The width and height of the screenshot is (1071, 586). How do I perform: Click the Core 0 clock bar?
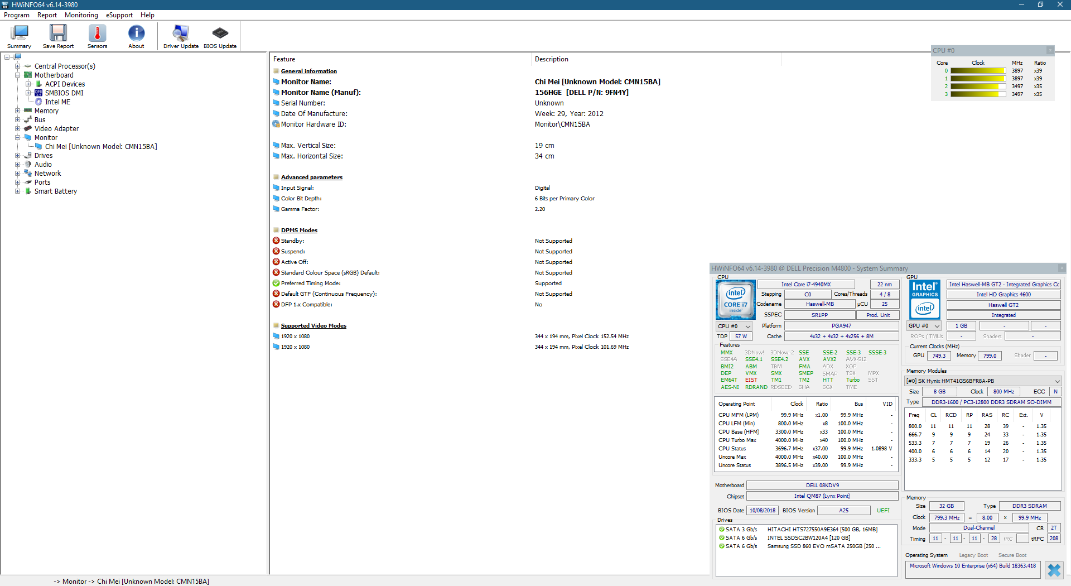(978, 71)
